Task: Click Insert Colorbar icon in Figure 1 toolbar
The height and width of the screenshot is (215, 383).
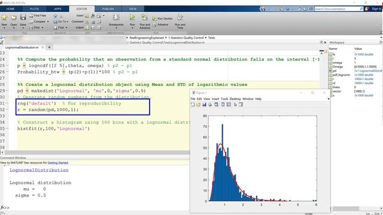Action: [223, 105]
